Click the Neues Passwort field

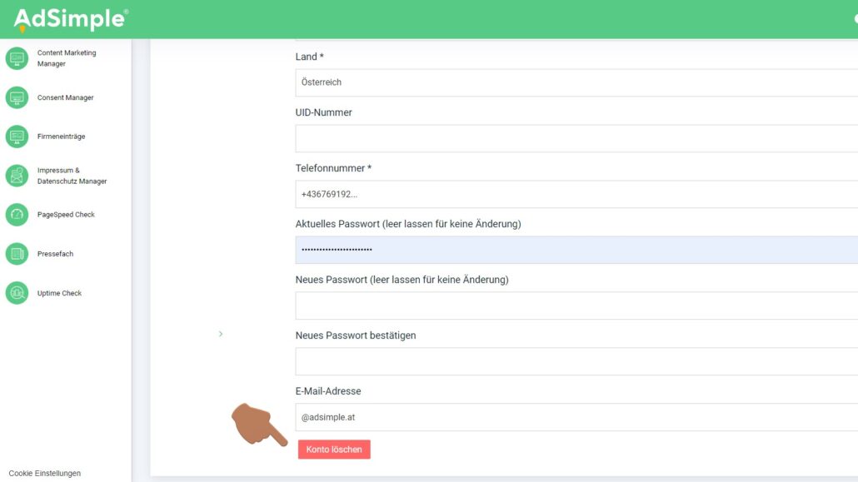[575, 306]
